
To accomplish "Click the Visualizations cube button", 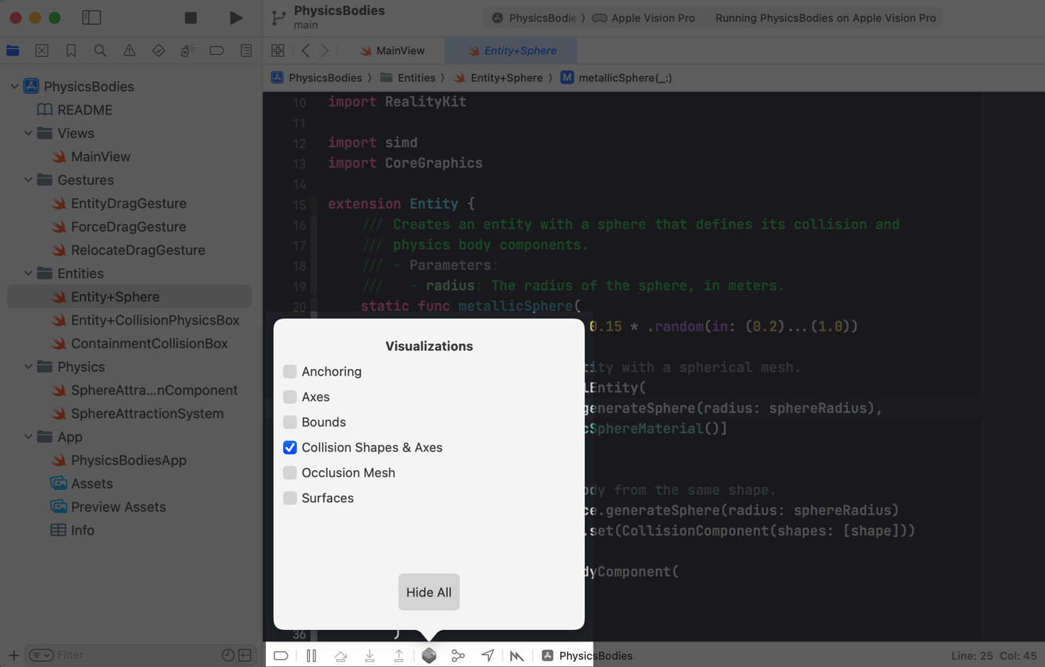I will pos(429,656).
